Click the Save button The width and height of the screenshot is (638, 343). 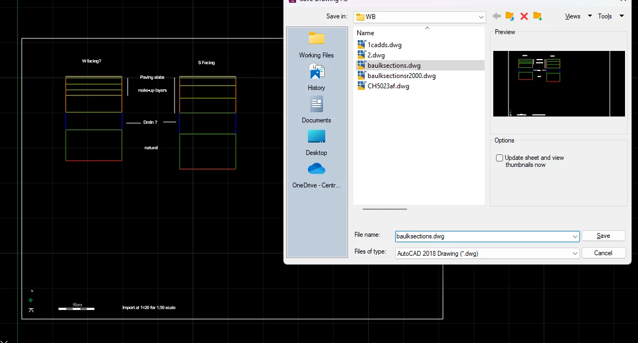(x=603, y=236)
